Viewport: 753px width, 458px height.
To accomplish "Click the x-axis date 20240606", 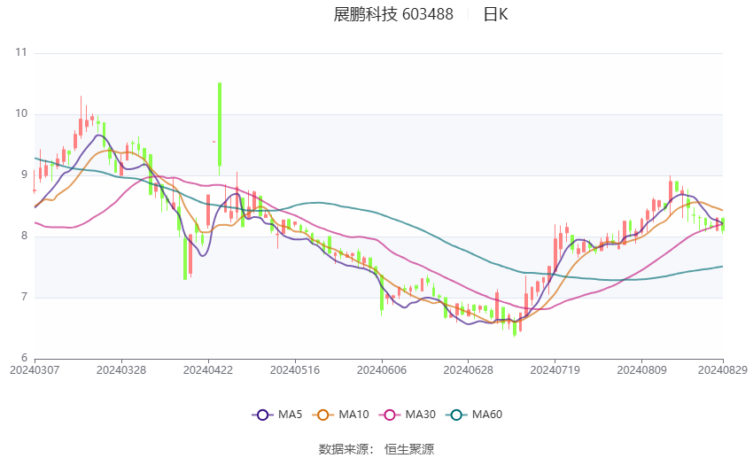I will (x=382, y=370).
